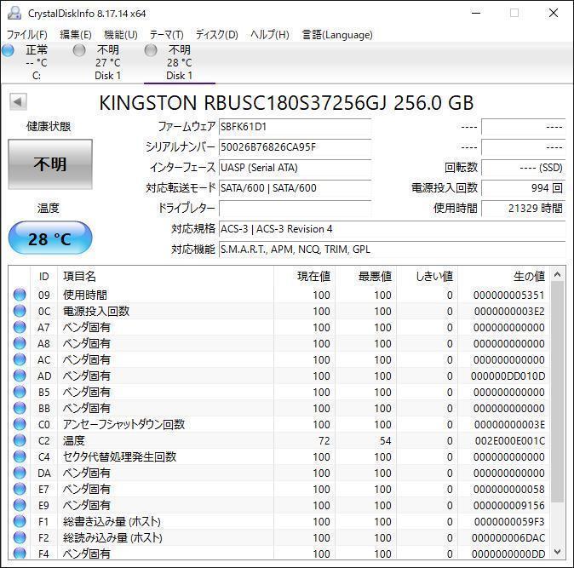Click the SMART list scroll up arrow
Screen dimensions: 574x568
point(557,274)
